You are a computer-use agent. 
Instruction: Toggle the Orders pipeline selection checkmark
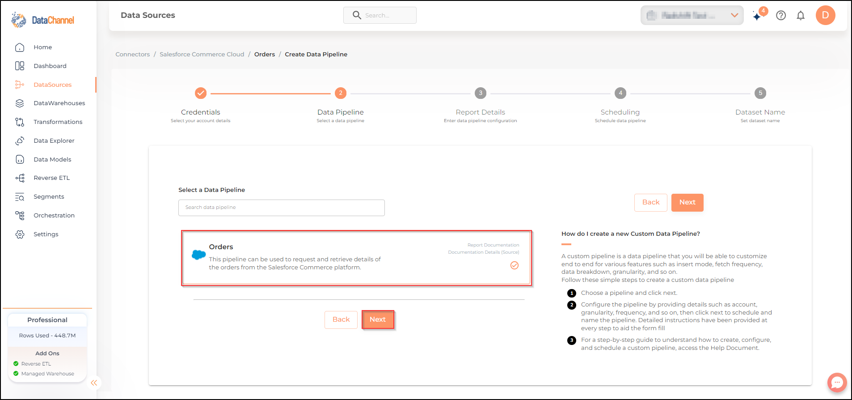tap(515, 265)
